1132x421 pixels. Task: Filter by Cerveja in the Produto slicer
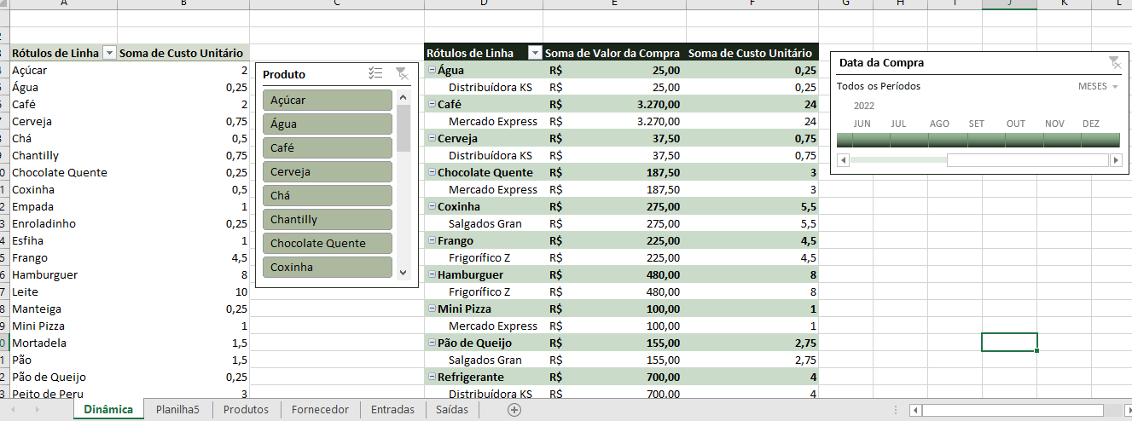328,171
